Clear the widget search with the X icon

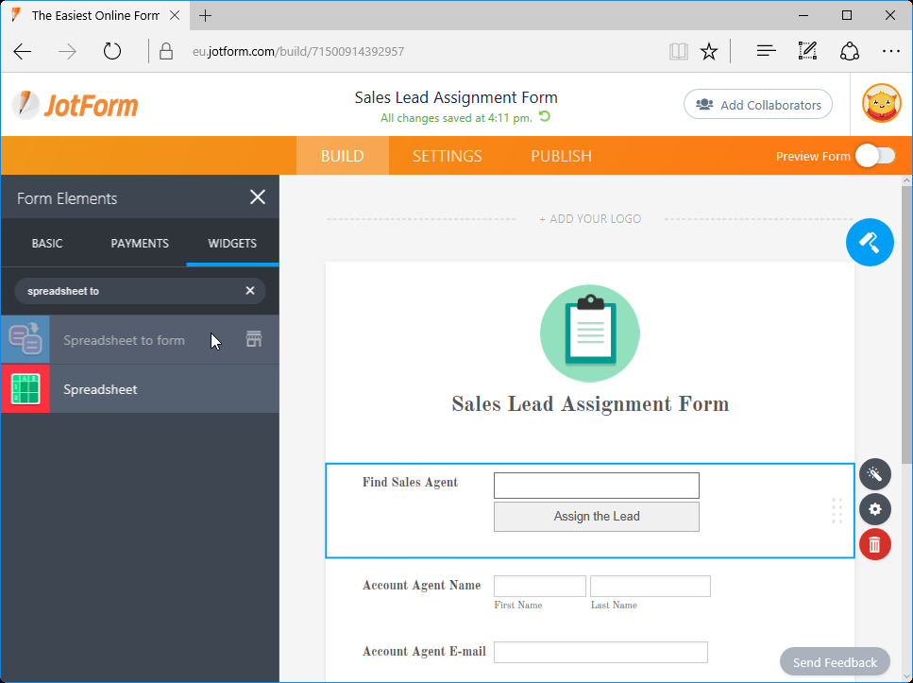[x=249, y=290]
